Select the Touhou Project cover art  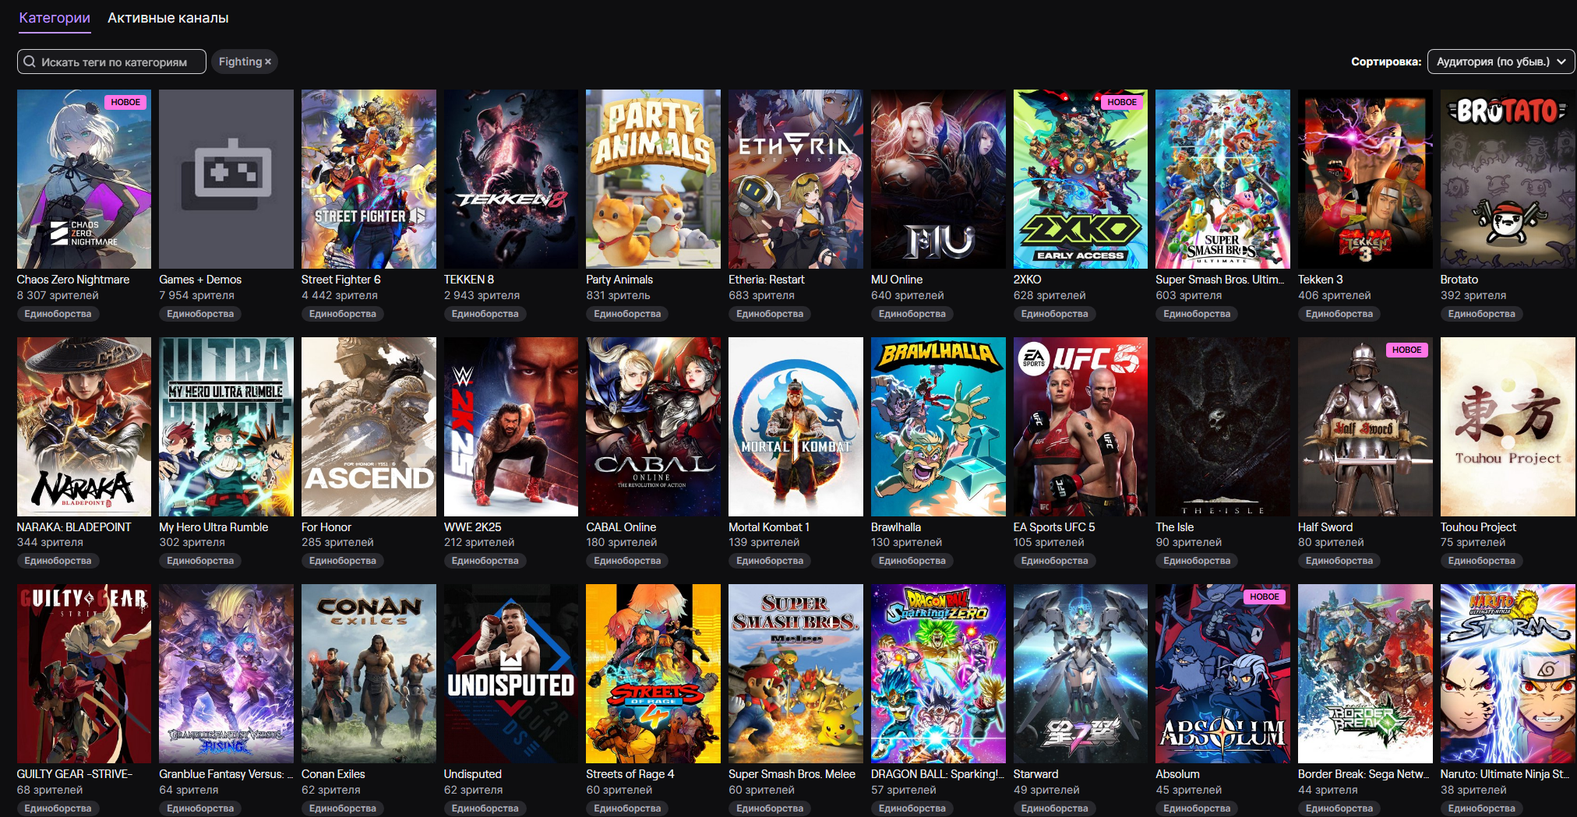[1508, 427]
